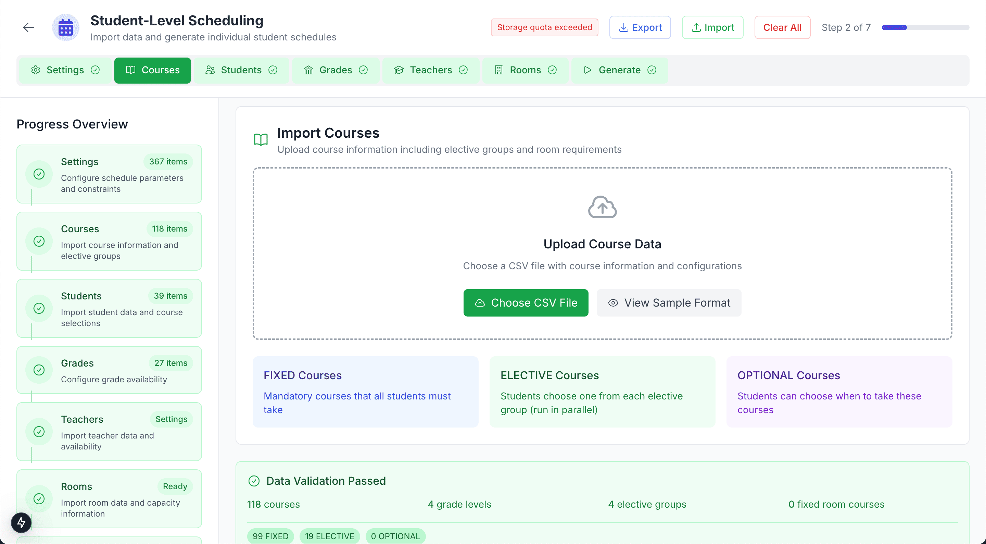Switch to the Generate tab
Image resolution: width=986 pixels, height=544 pixels.
click(x=620, y=70)
